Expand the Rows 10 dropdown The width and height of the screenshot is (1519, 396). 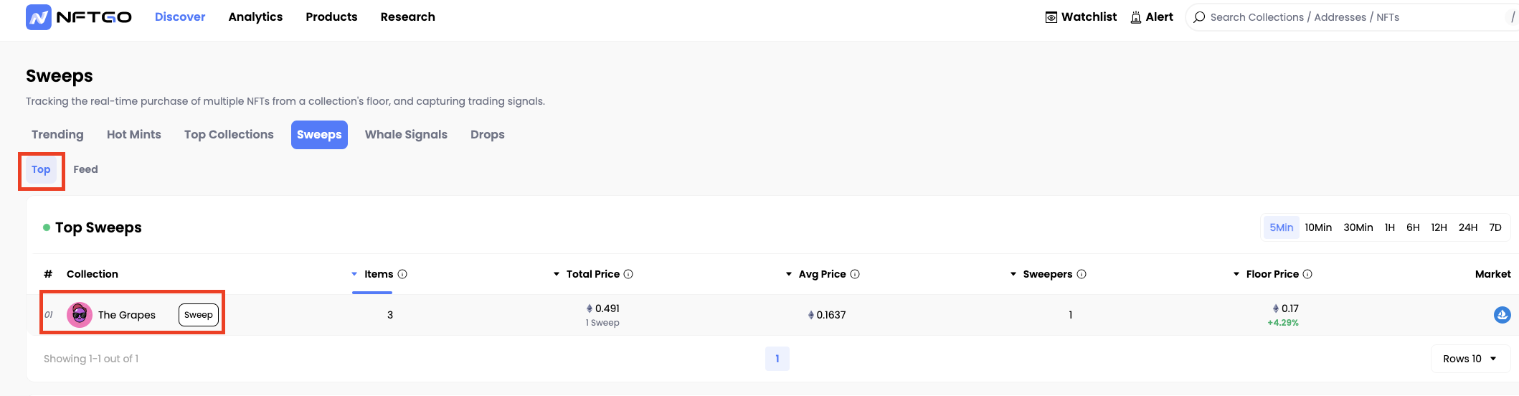[1470, 359]
